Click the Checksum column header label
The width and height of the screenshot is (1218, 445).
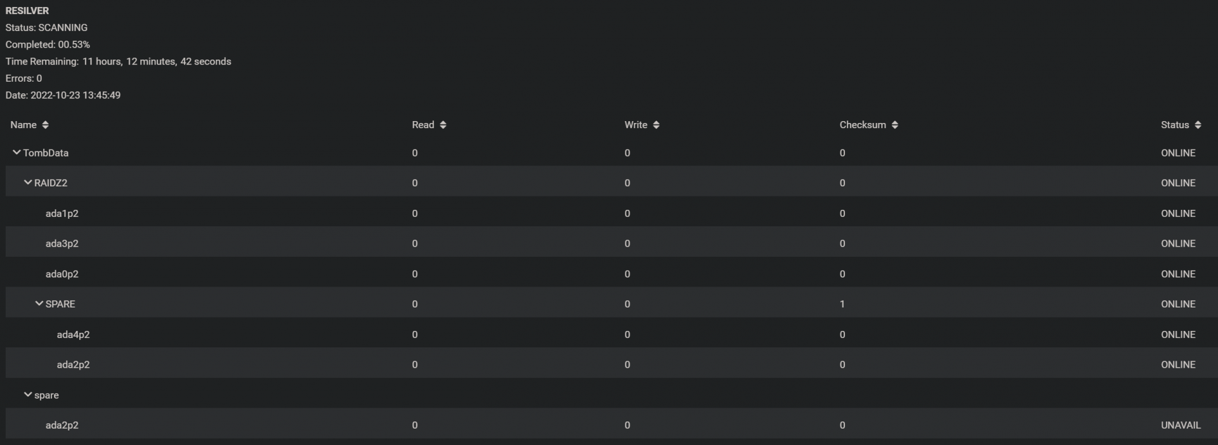(x=863, y=125)
